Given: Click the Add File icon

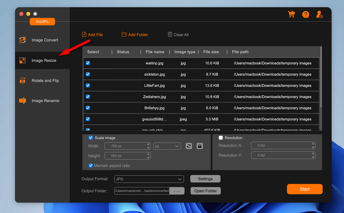Looking at the screenshot, I should (x=84, y=34).
